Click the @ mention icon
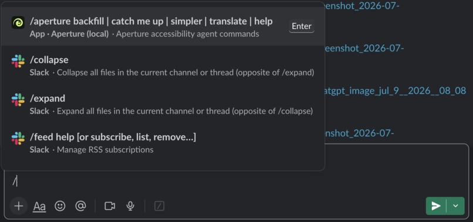Viewport: 473px width, 222px height. point(80,206)
